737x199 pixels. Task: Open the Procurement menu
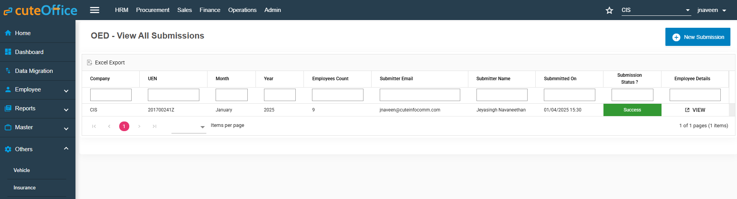(153, 10)
